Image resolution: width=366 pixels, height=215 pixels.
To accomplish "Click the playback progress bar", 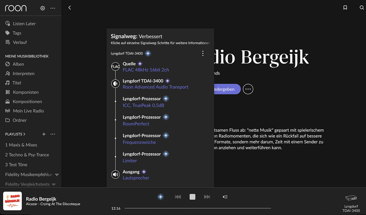I will coord(198,208).
